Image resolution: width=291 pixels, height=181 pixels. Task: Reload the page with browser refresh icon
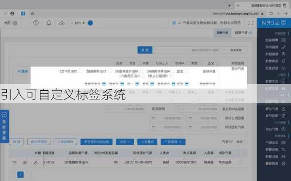point(271,14)
